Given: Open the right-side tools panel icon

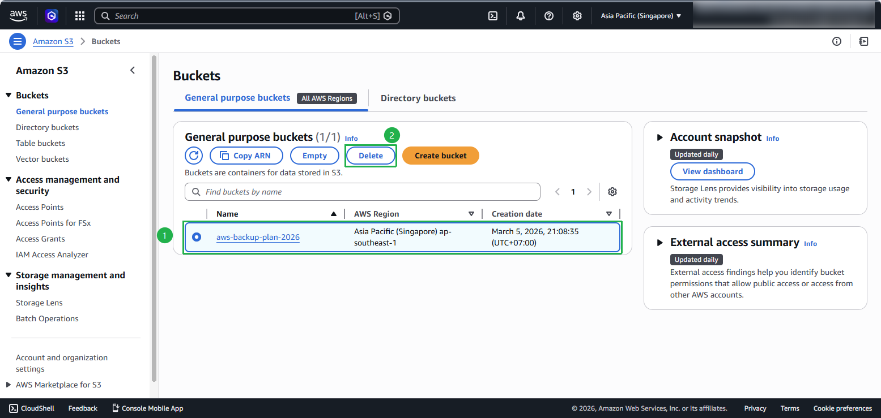Looking at the screenshot, I should tap(863, 41).
